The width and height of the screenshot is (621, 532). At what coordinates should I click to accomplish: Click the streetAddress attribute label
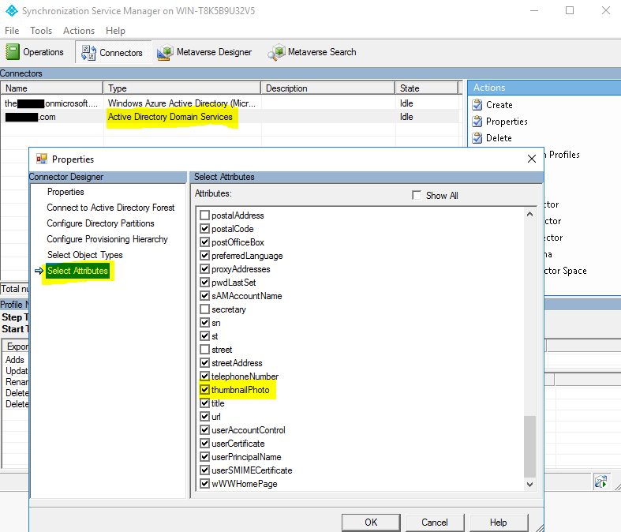coord(237,363)
